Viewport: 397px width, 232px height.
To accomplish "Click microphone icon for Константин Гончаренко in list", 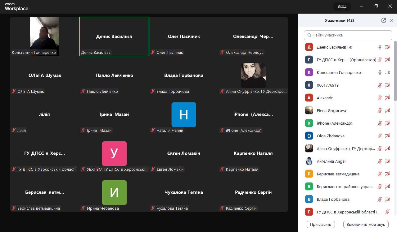I will coord(380,72).
